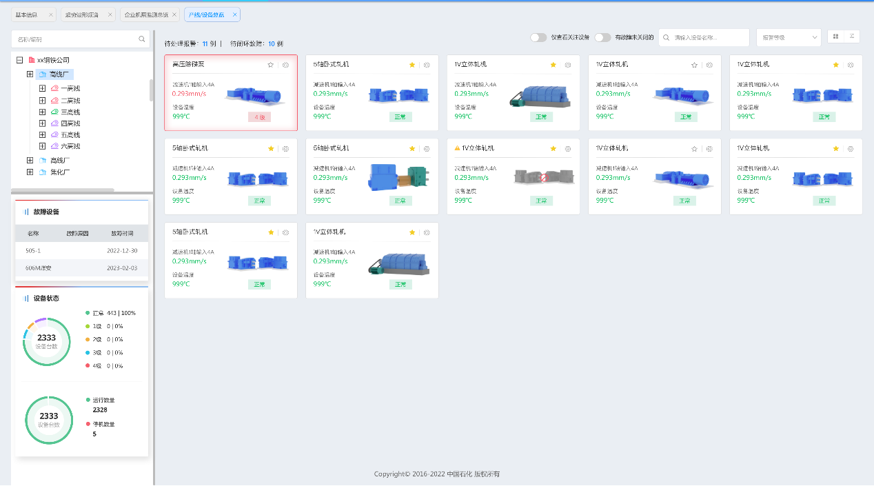Close the 企业机泵监测总览 tab
The height and width of the screenshot is (486, 874).
tap(174, 14)
